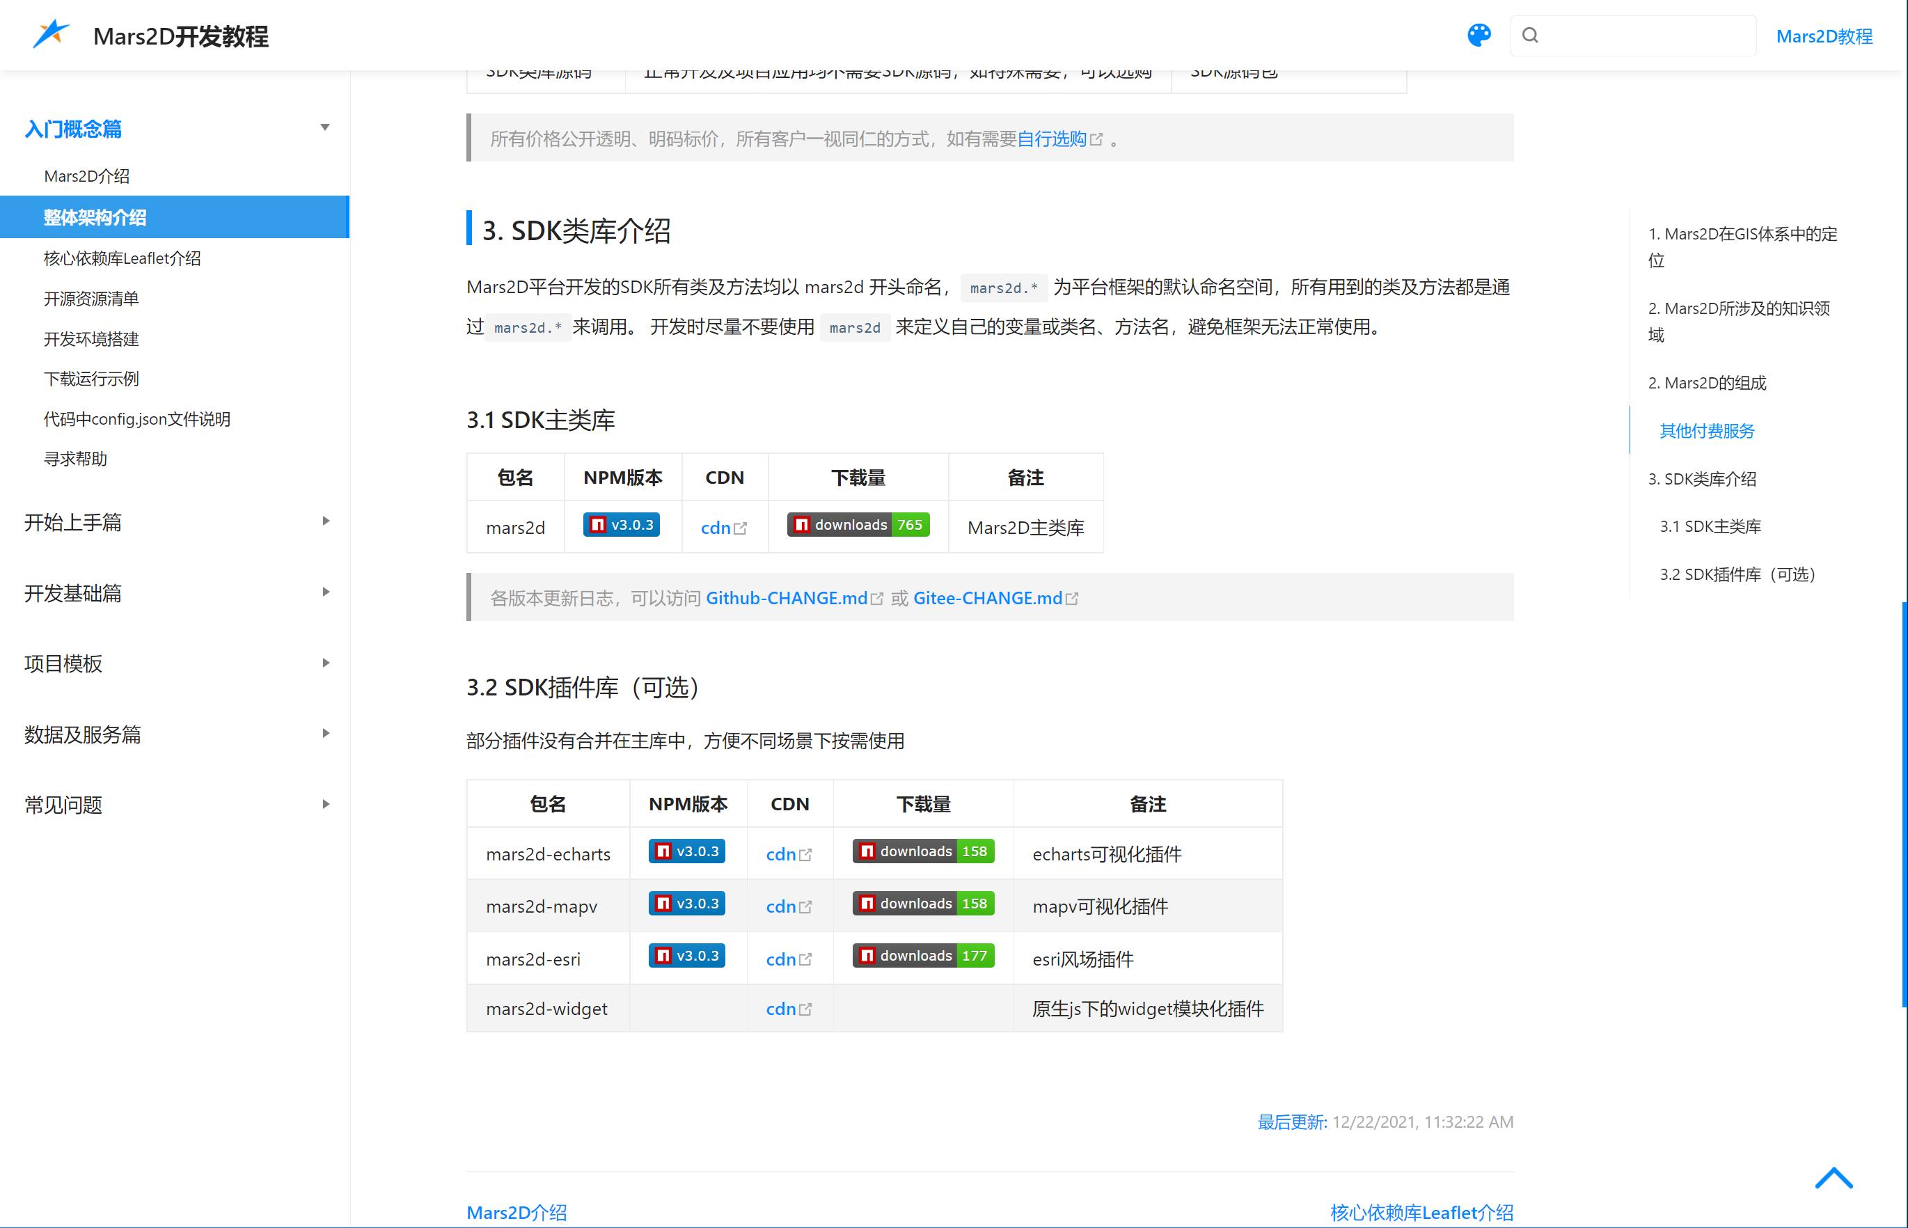
Task: Open the Mars2D介绍 sidebar page
Action: pos(87,176)
